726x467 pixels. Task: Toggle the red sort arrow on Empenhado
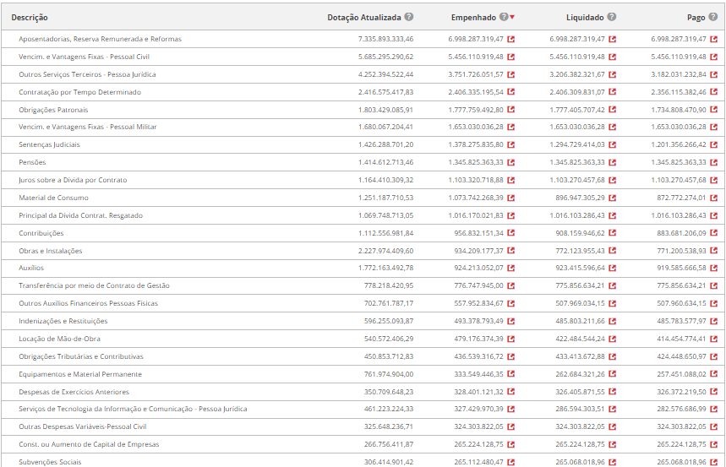[x=512, y=18]
